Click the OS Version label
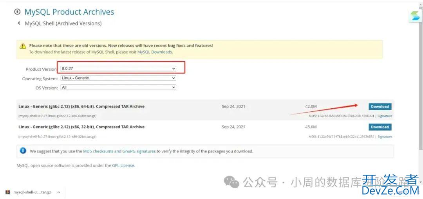 pos(47,88)
